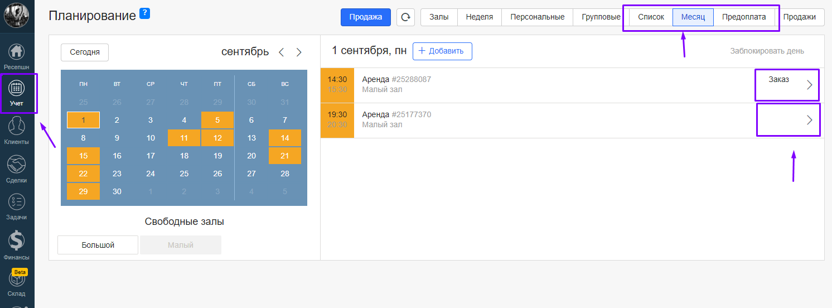Click the Добавить button
The image size is (832, 308).
coord(442,51)
